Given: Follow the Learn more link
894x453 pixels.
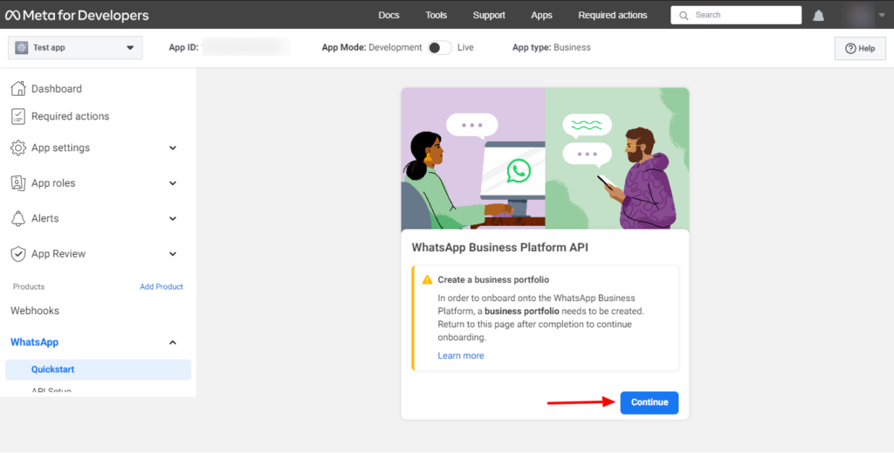Looking at the screenshot, I should tap(460, 355).
